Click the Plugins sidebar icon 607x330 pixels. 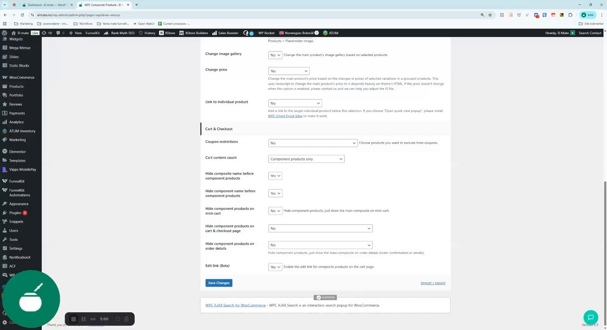[5, 213]
